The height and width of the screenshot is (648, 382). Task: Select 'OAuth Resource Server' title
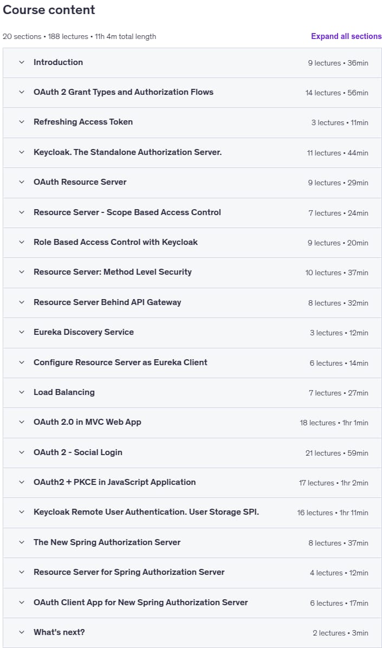coord(80,182)
